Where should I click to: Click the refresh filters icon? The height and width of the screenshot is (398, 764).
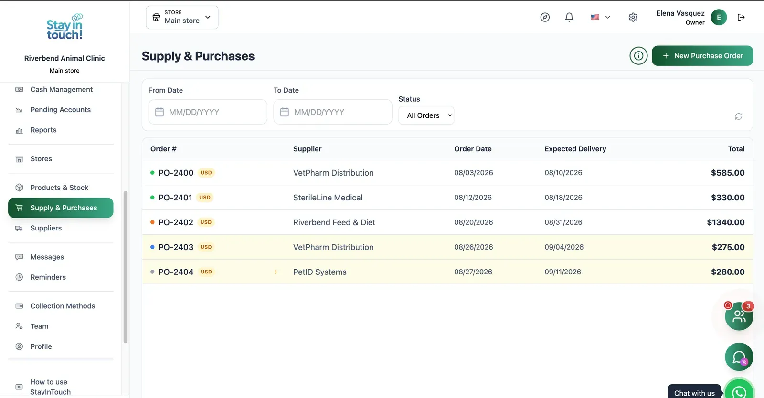(739, 116)
